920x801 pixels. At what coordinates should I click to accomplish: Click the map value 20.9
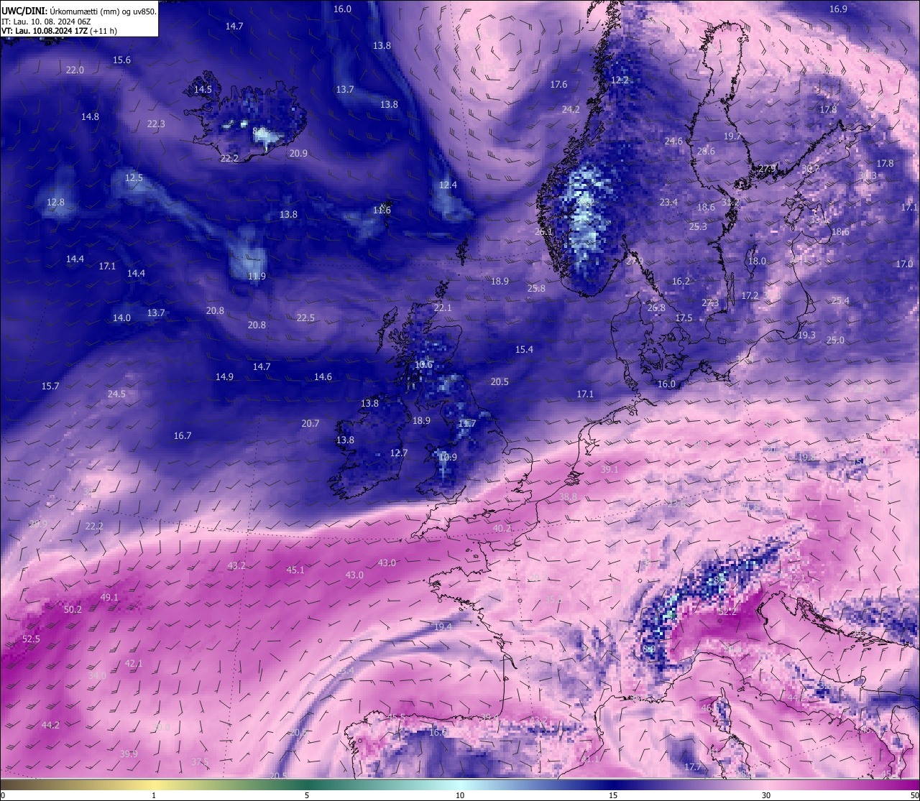298,154
